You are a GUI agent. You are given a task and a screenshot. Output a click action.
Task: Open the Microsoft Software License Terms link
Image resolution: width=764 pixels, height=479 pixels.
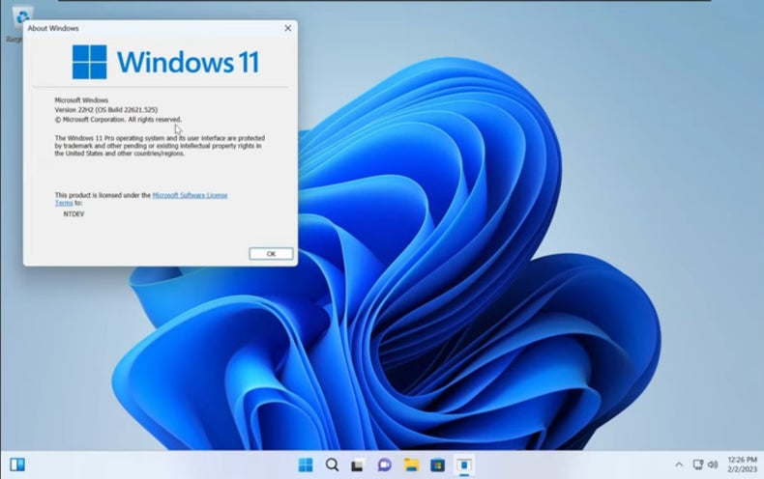pyautogui.click(x=190, y=195)
